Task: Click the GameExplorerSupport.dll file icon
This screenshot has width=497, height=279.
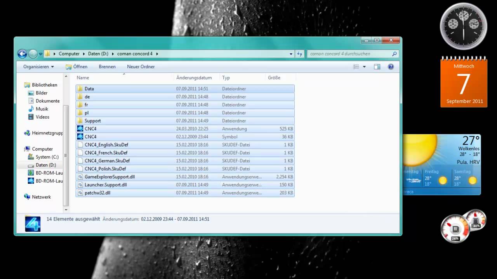Action: click(80, 177)
